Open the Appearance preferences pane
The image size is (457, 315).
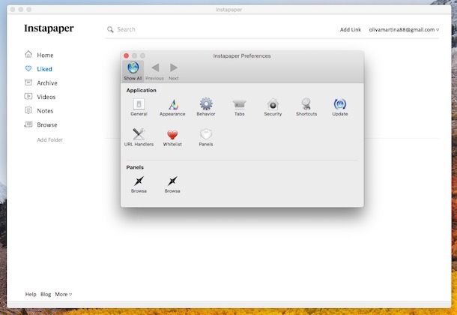pos(172,107)
